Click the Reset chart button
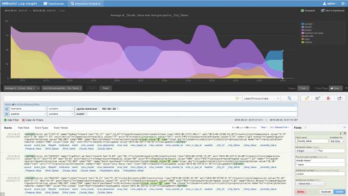The width and height of the screenshot is (348, 196). pyautogui.click(x=105, y=88)
